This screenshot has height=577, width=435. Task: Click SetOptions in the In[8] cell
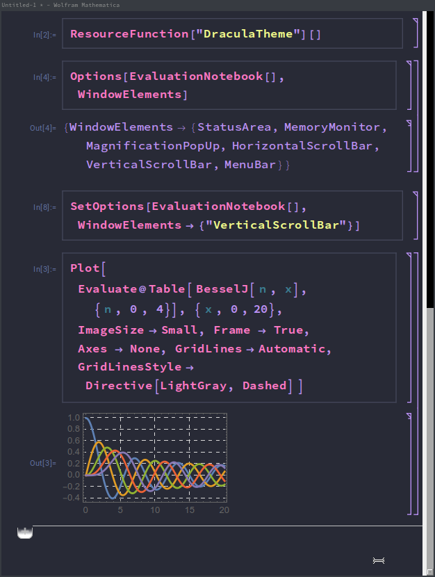[107, 206]
